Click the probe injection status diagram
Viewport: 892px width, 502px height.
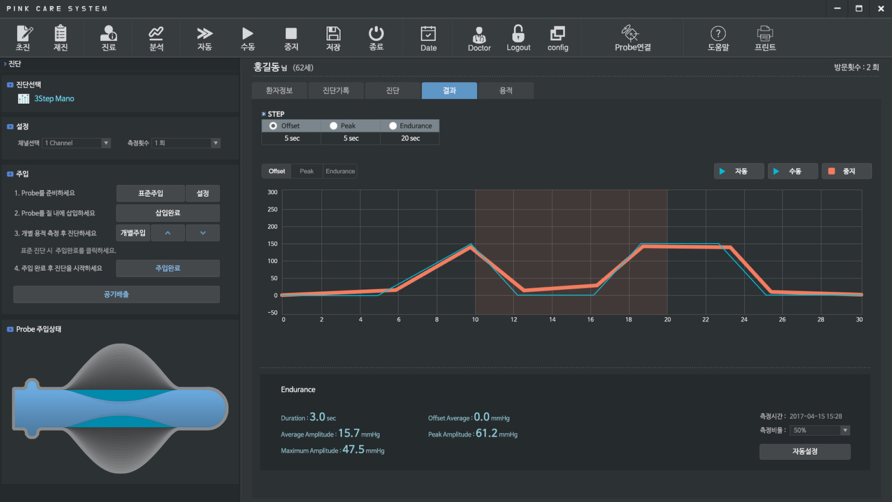point(120,408)
